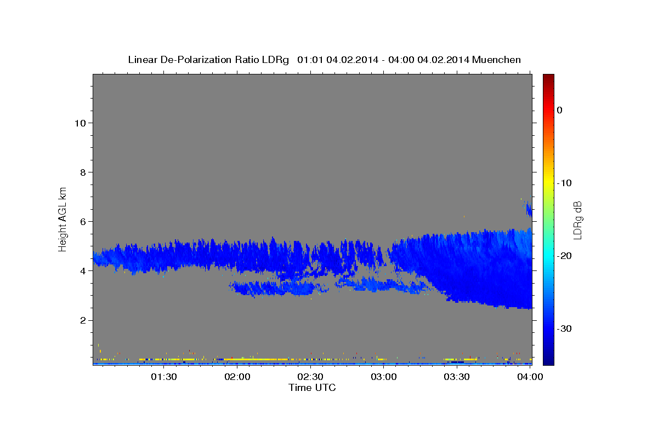Click the 02:00 time tick label
Image resolution: width=658 pixels, height=438 pixels.
click(x=237, y=377)
